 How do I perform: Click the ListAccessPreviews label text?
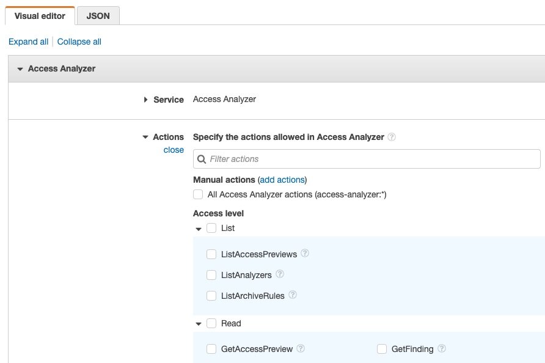(259, 254)
